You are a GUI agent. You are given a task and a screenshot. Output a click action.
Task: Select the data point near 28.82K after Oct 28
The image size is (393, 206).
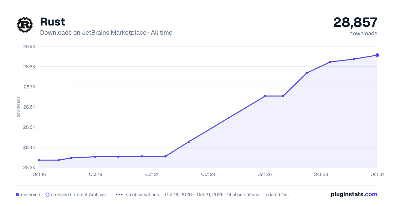(x=330, y=62)
